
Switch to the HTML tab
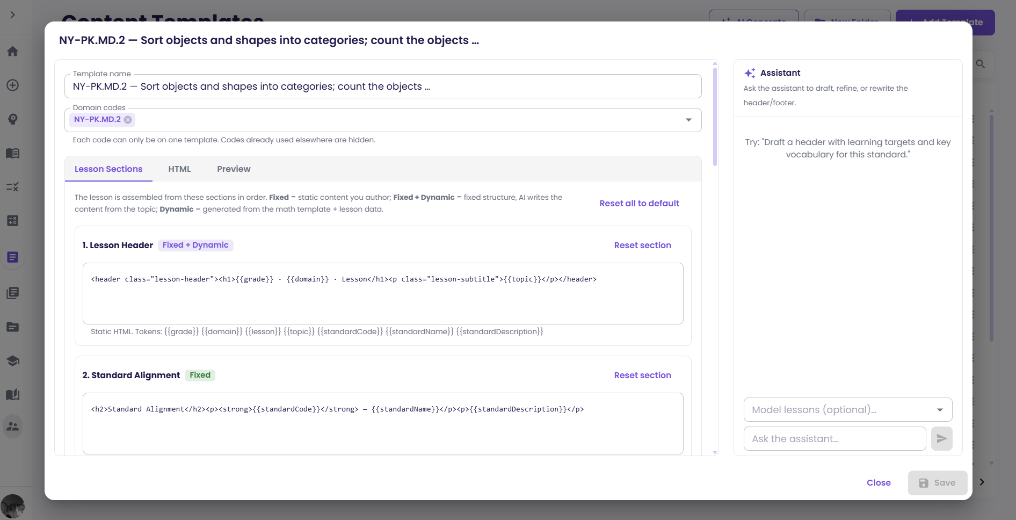tap(179, 169)
